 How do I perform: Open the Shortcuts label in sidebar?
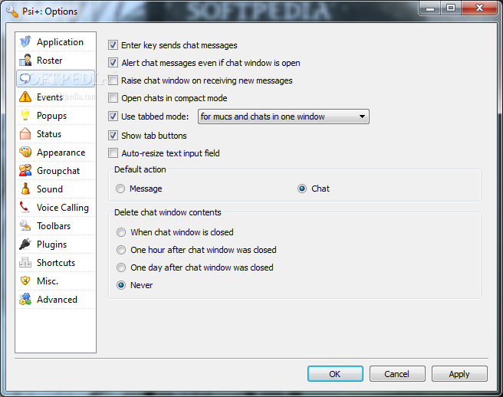coord(56,263)
